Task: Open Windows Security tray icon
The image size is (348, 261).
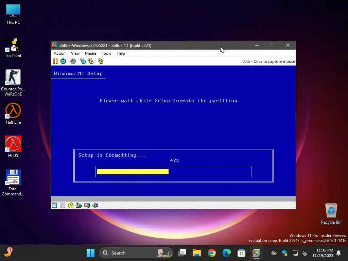Action: click(x=285, y=253)
